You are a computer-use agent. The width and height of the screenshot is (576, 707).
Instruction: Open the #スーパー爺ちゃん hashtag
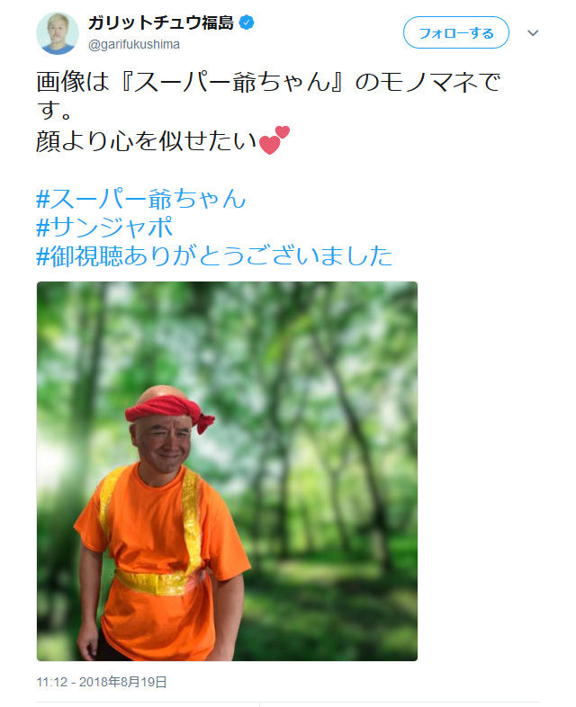point(140,199)
